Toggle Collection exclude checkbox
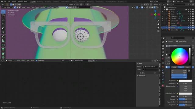Image resolution: width=195 pixels, height=109 pixels. click(186, 9)
